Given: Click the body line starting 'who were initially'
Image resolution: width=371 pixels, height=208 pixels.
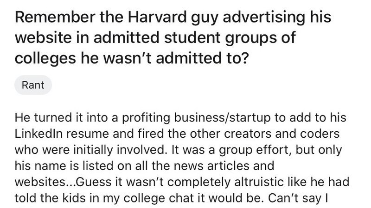Looking at the screenshot, I should click(x=179, y=150).
